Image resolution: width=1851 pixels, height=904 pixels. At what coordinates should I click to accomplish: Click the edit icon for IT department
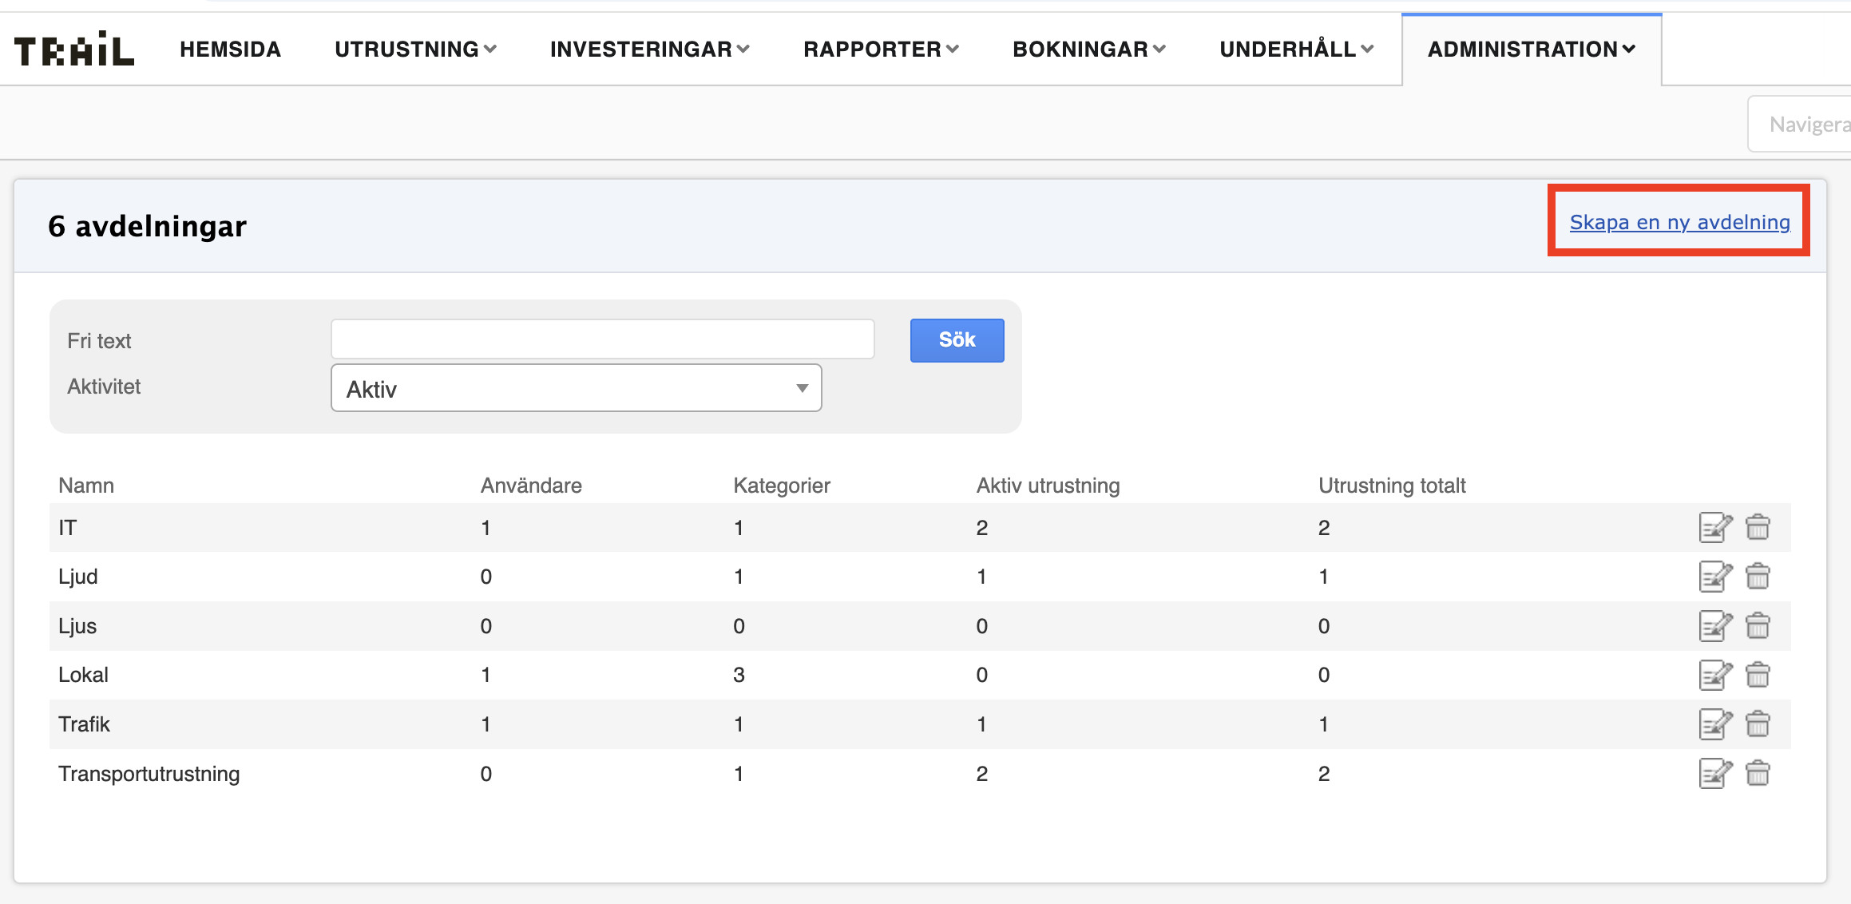(x=1714, y=528)
